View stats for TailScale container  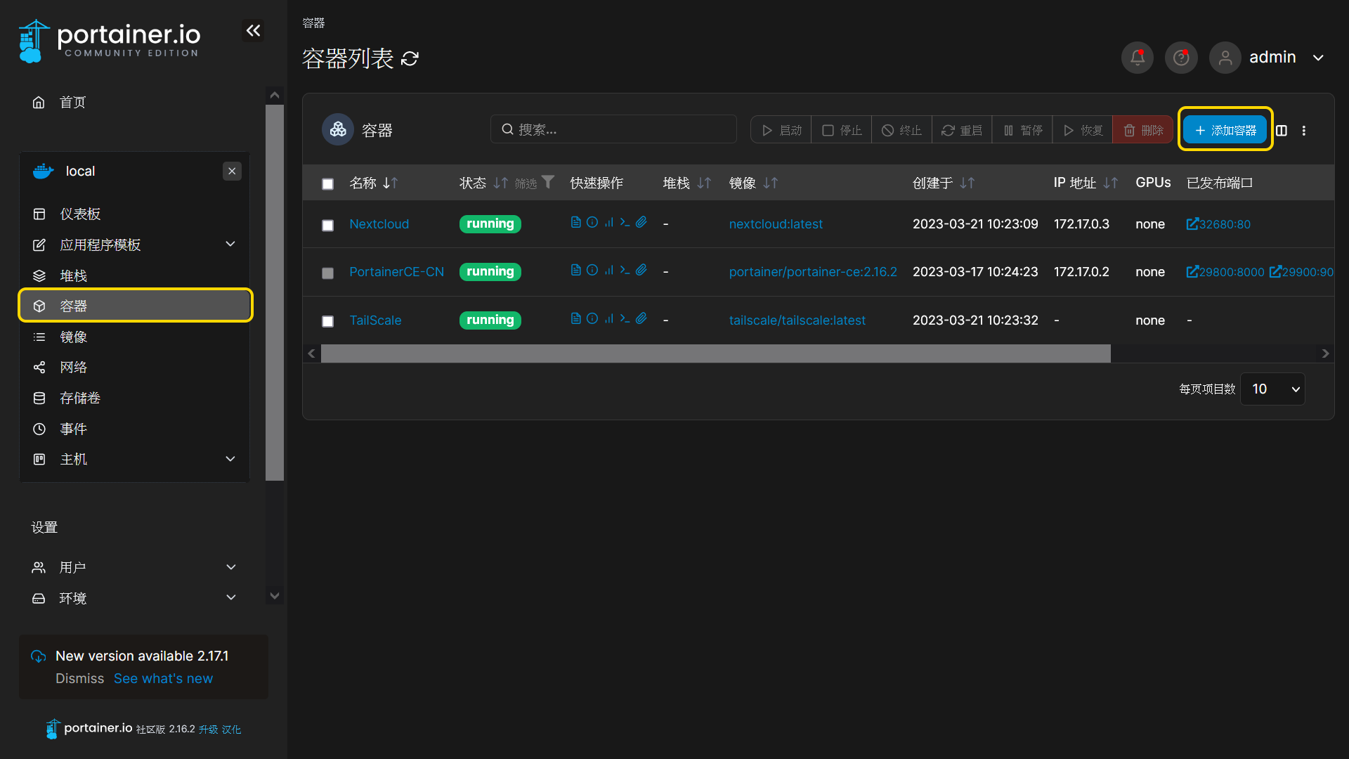point(608,318)
